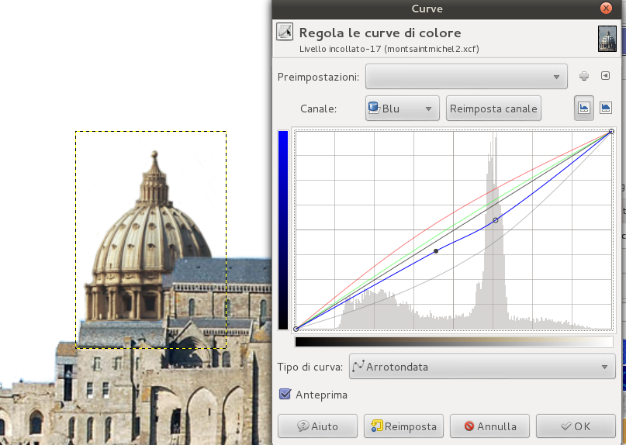Screen dimensions: 626x445
Task: Close the Curve dialog window
Action: 606,8
